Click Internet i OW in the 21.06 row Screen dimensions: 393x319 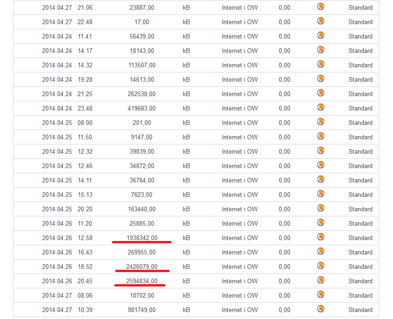(x=240, y=8)
